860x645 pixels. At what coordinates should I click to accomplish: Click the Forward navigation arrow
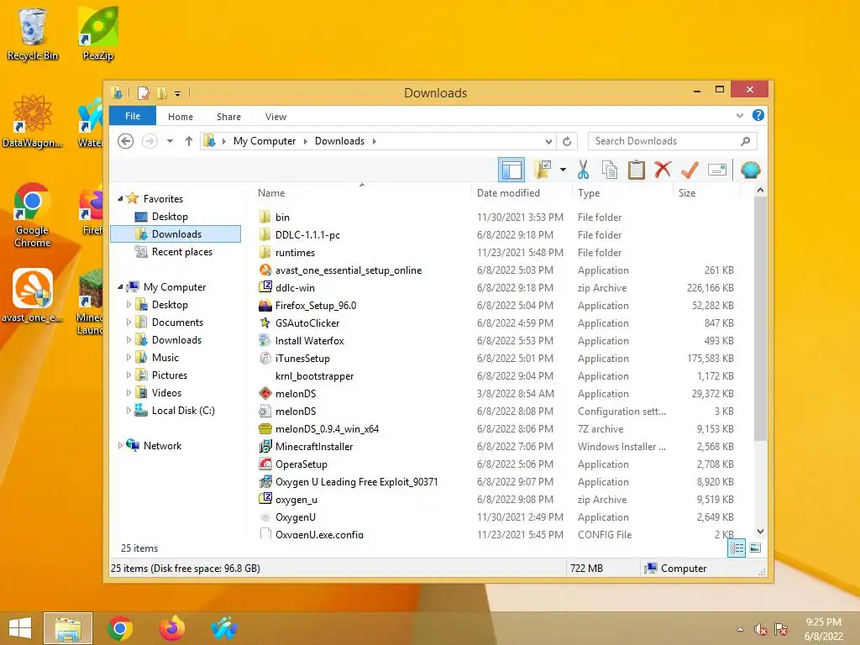[149, 141]
